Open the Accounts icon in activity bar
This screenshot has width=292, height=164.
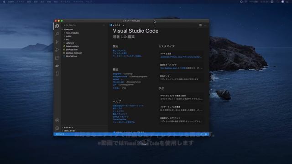[x=57, y=120]
